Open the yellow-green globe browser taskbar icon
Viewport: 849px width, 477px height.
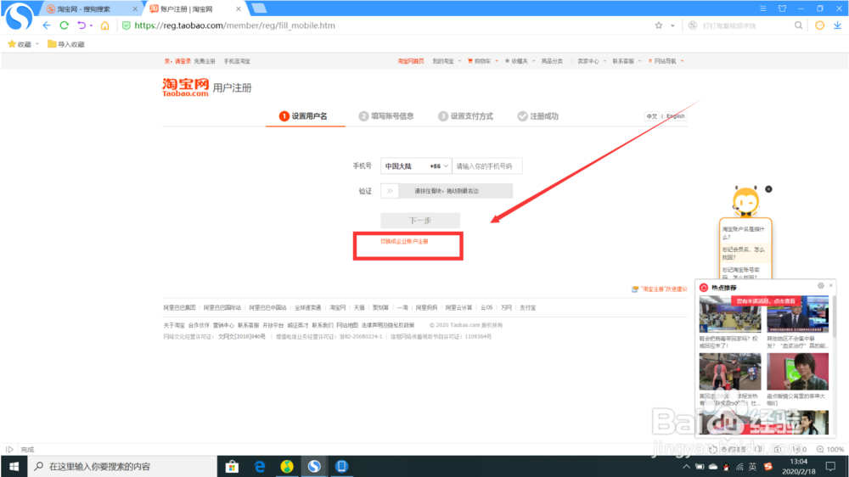[287, 466]
